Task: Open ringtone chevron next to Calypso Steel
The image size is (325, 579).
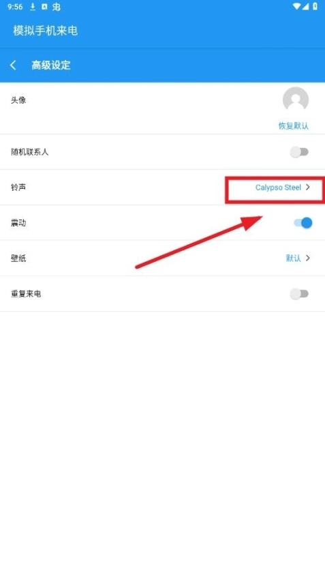Action: coord(308,188)
